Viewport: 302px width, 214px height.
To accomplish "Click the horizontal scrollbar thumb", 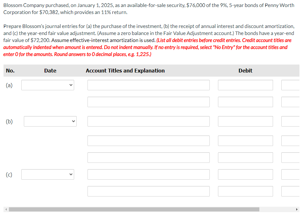I will pos(134,209).
